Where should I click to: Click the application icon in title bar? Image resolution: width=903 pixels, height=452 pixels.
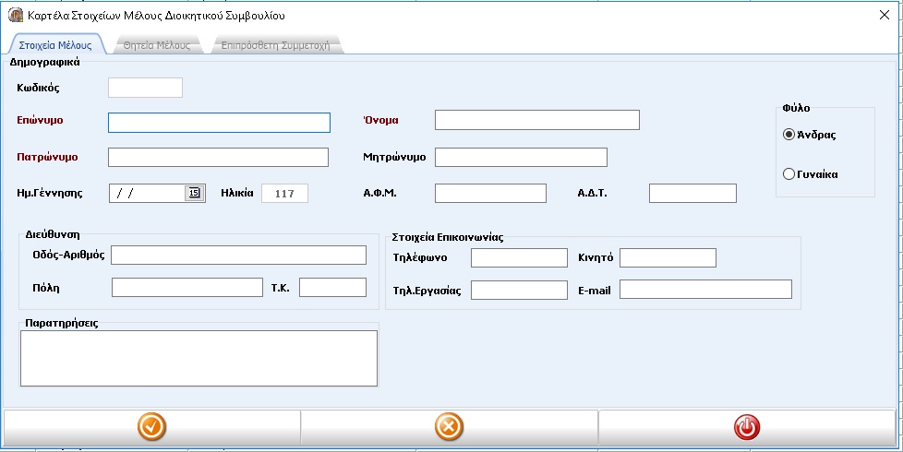(x=15, y=15)
